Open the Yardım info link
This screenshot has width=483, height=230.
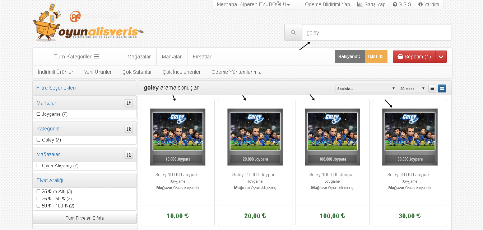click(428, 4)
